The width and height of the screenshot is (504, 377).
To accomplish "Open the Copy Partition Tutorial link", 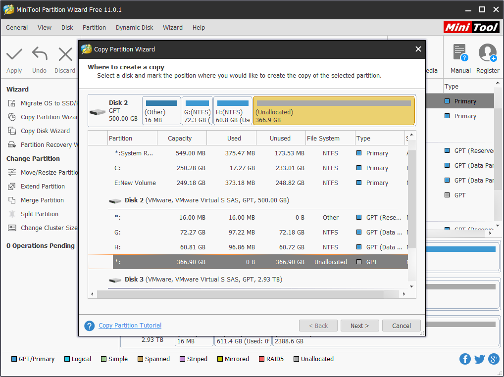I will click(x=130, y=326).
